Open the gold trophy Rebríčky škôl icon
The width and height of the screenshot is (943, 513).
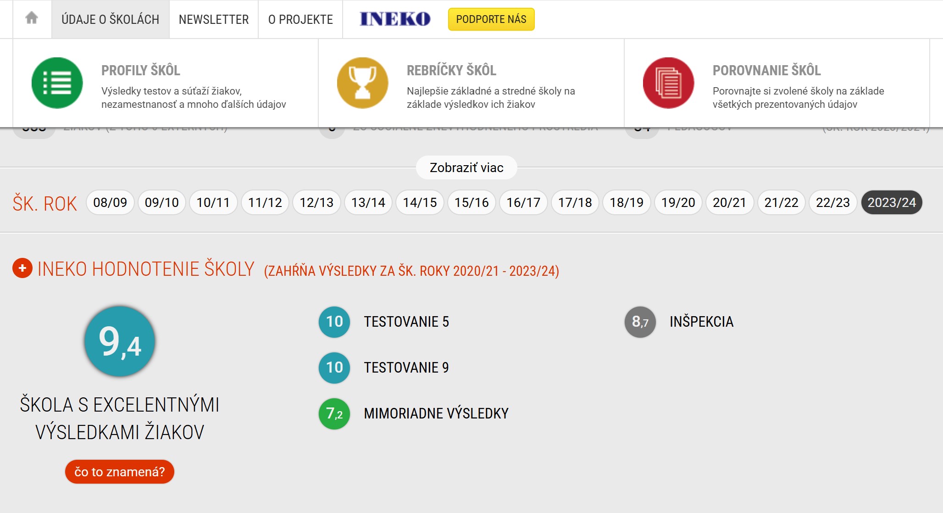pos(363,83)
